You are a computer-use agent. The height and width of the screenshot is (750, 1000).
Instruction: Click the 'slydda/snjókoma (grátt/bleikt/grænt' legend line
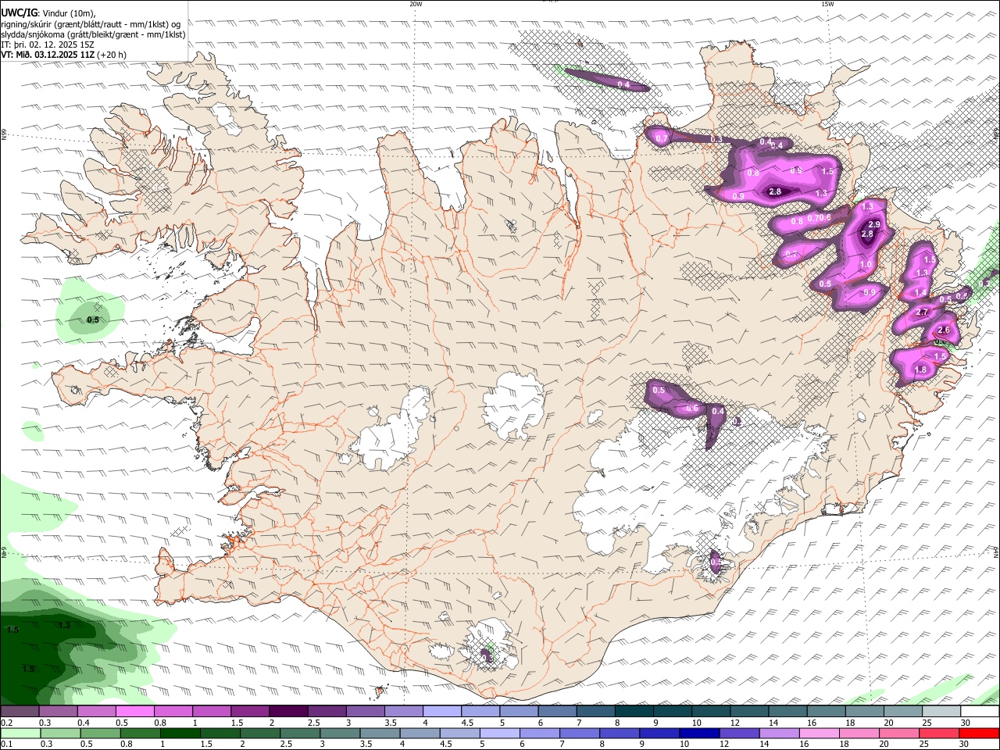pos(93,34)
